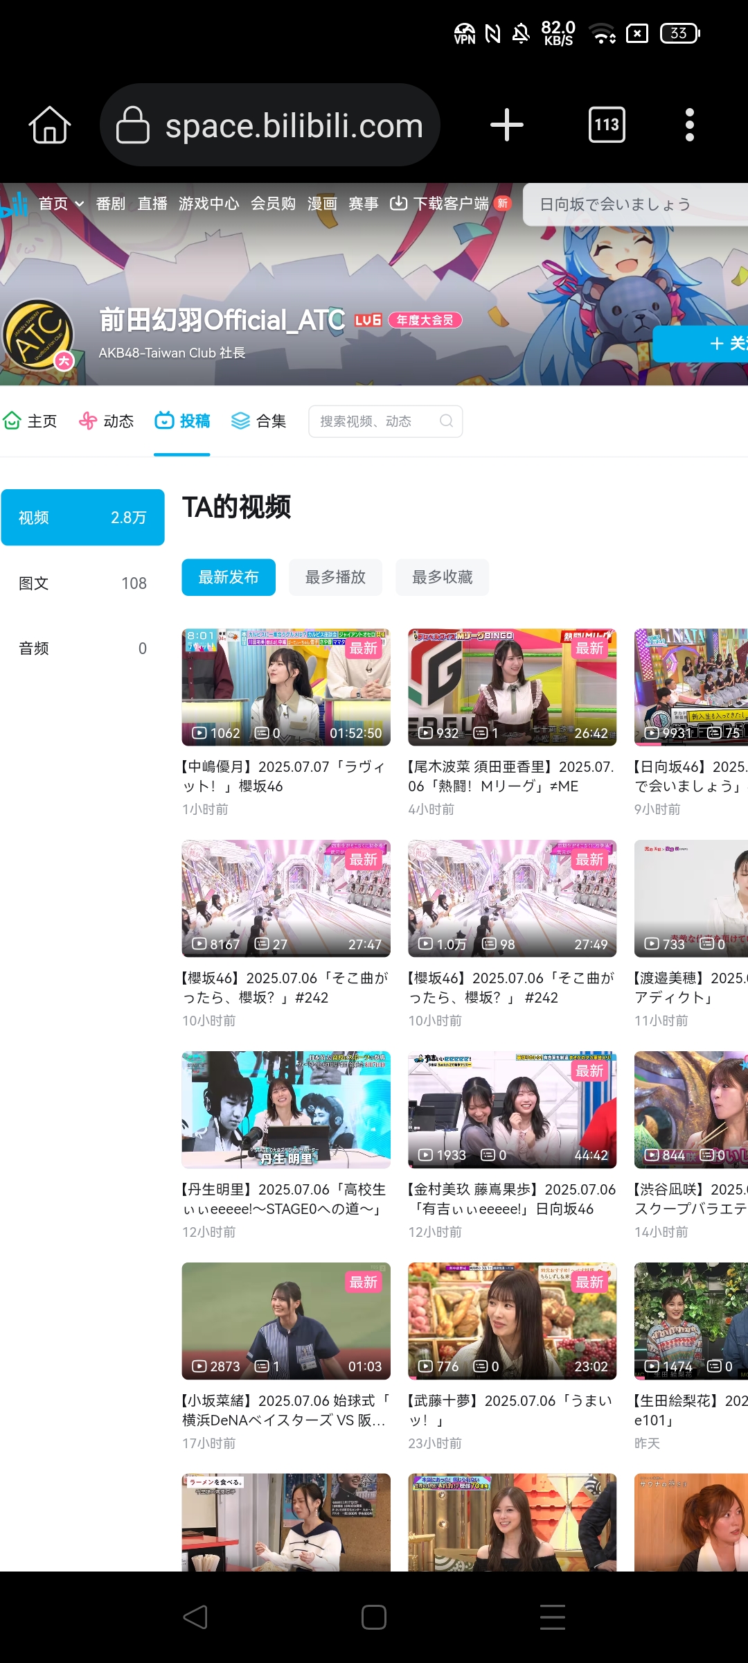Tap the VPN status bar icon
This screenshot has width=748, height=1663.
465,33
